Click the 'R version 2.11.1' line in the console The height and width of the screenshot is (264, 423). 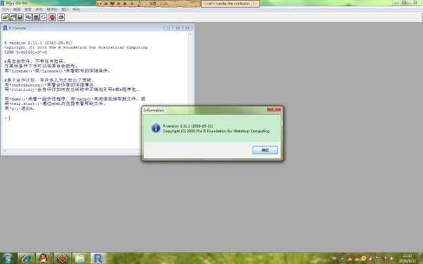[38, 43]
